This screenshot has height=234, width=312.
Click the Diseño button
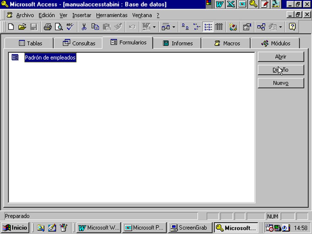point(281,70)
